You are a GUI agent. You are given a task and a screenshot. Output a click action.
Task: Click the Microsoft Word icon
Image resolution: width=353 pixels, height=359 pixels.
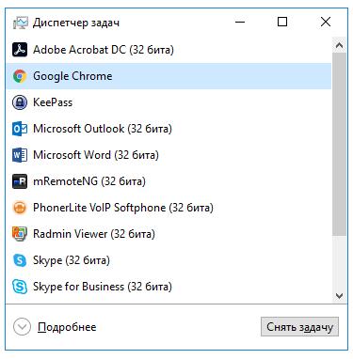point(20,155)
